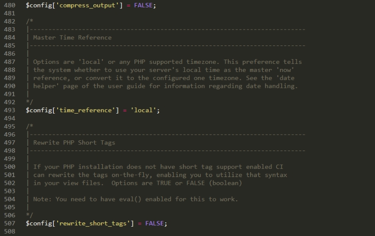Image resolution: width=375 pixels, height=236 pixels.
Task: Click 'Rewrite PHP Short Tags' comment heading
Action: tap(74, 143)
